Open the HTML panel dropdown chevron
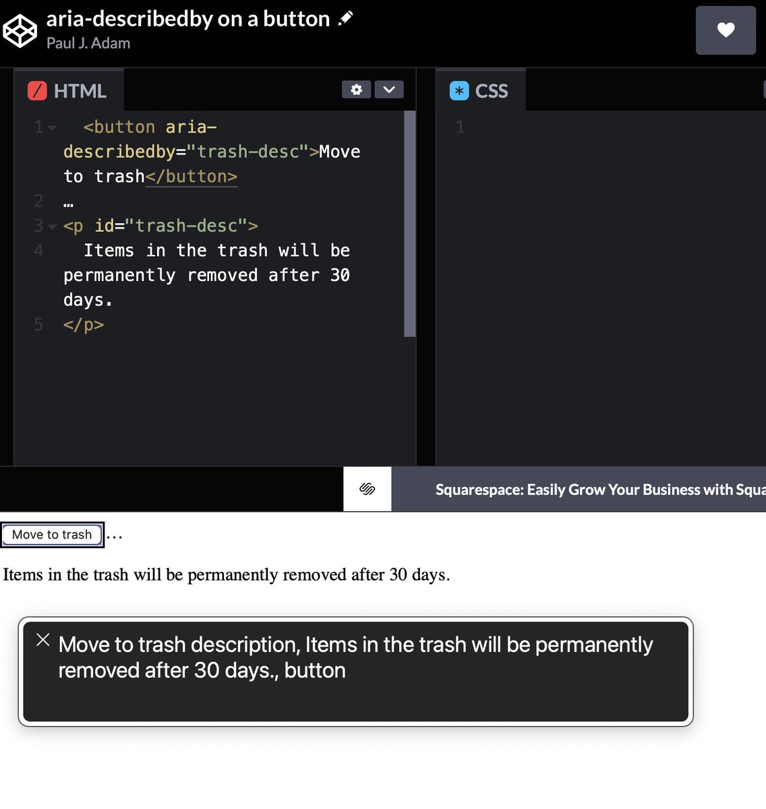 pos(389,89)
